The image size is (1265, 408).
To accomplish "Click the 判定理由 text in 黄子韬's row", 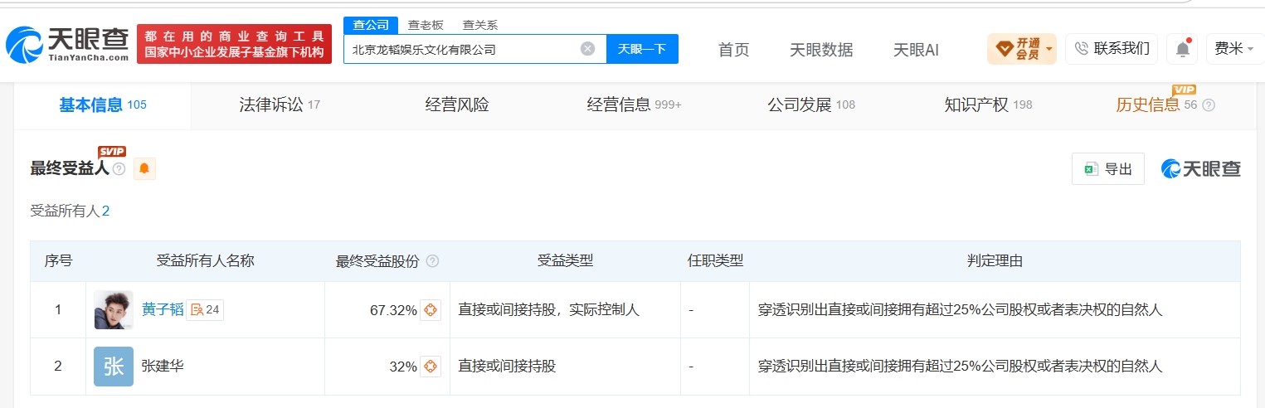I will [x=961, y=310].
